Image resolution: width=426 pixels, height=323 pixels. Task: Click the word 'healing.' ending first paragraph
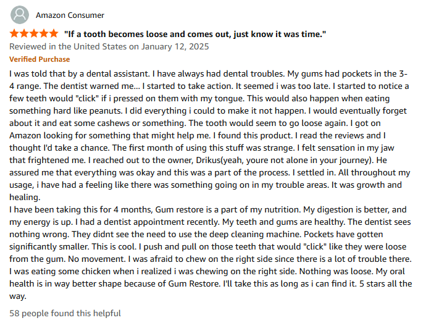25,197
